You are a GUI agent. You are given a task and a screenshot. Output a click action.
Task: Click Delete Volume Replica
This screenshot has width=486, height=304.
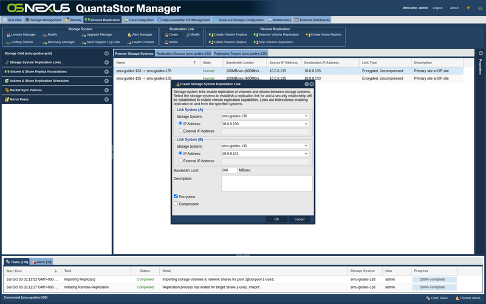pos(227,42)
